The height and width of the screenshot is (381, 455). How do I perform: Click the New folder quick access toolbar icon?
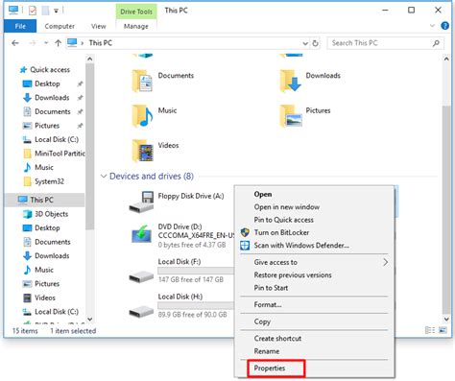pyautogui.click(x=46, y=11)
